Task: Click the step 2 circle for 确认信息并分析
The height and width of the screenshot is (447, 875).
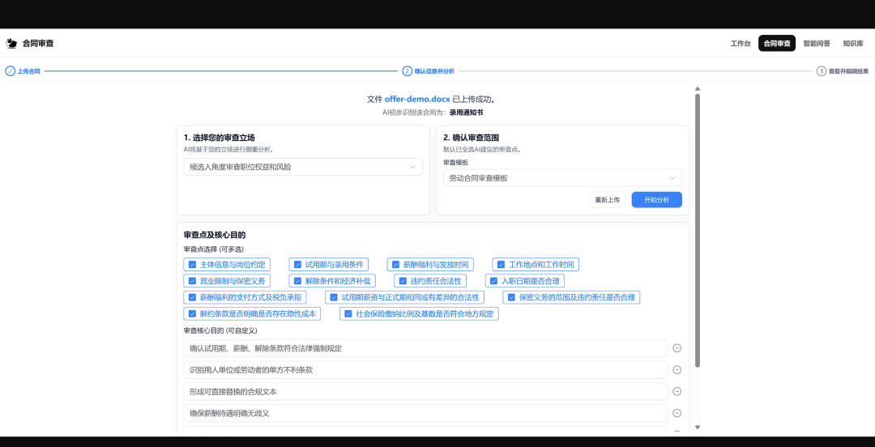Action: click(408, 71)
